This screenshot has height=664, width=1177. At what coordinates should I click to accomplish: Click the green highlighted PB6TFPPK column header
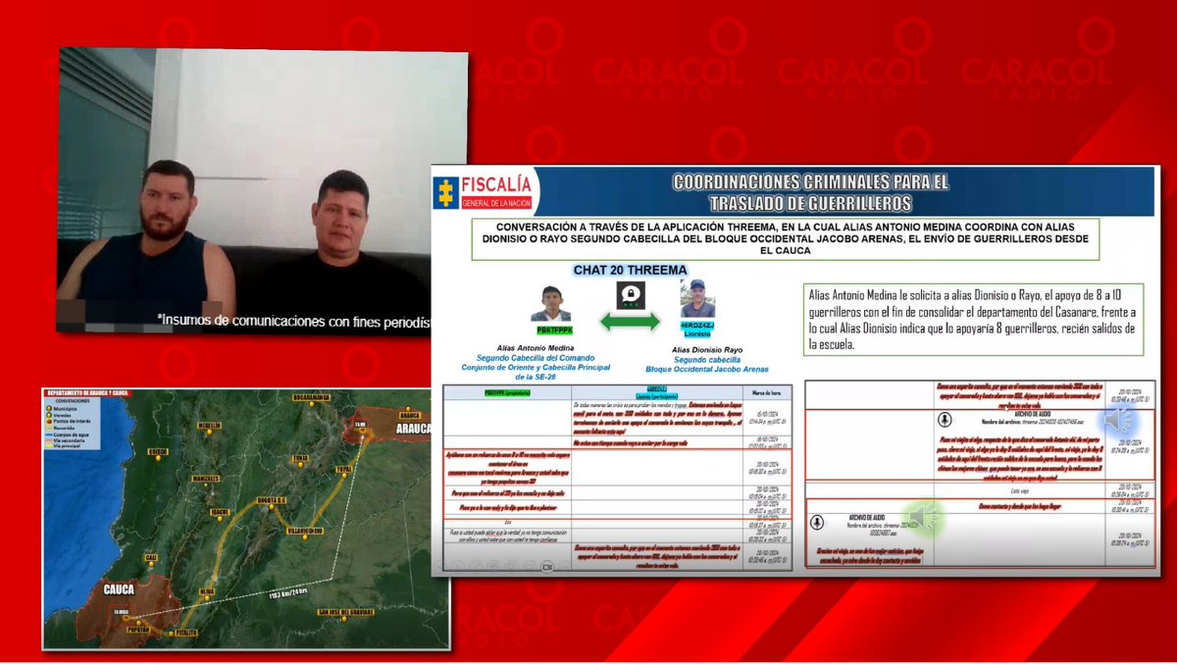pos(505,391)
